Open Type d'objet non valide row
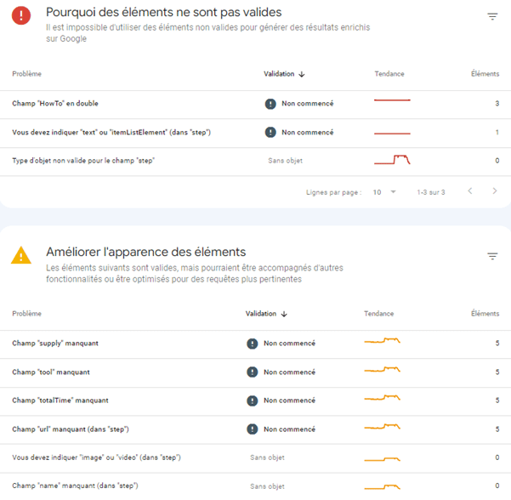The width and height of the screenshot is (511, 500). [255, 162]
